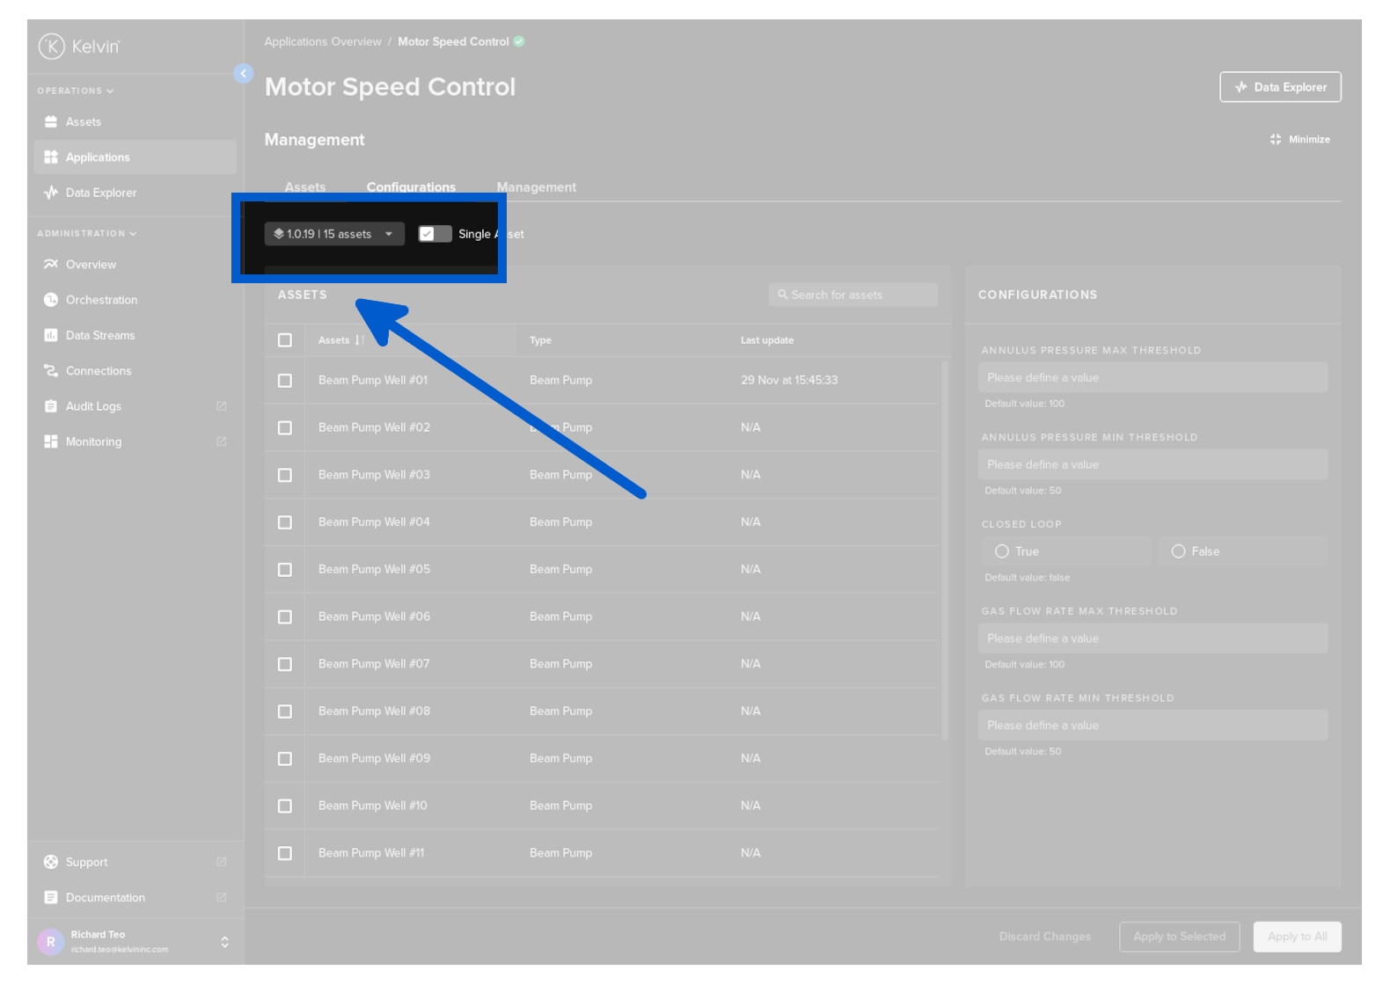Image resolution: width=1390 pixels, height=985 pixels.
Task: Switch to the Management tab
Action: tap(536, 187)
